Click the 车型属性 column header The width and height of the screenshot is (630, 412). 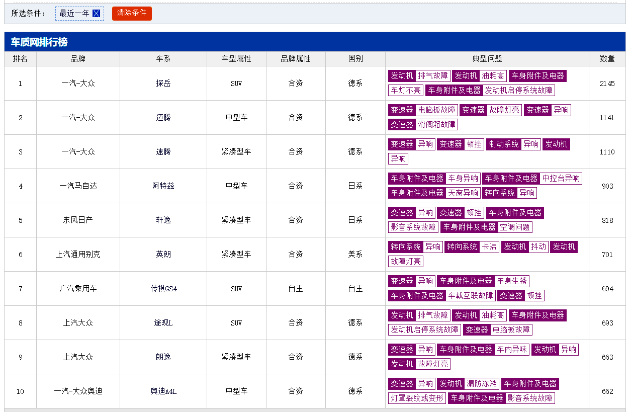(236, 59)
